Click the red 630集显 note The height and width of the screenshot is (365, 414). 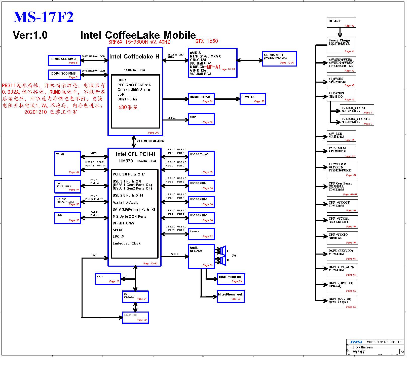point(128,107)
